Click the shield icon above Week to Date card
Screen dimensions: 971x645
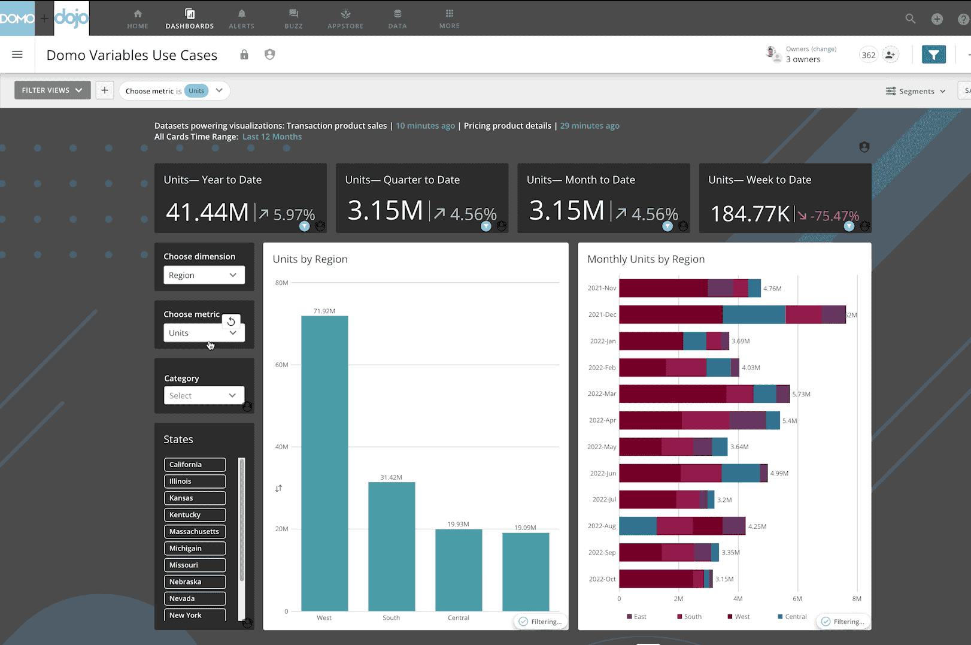864,147
